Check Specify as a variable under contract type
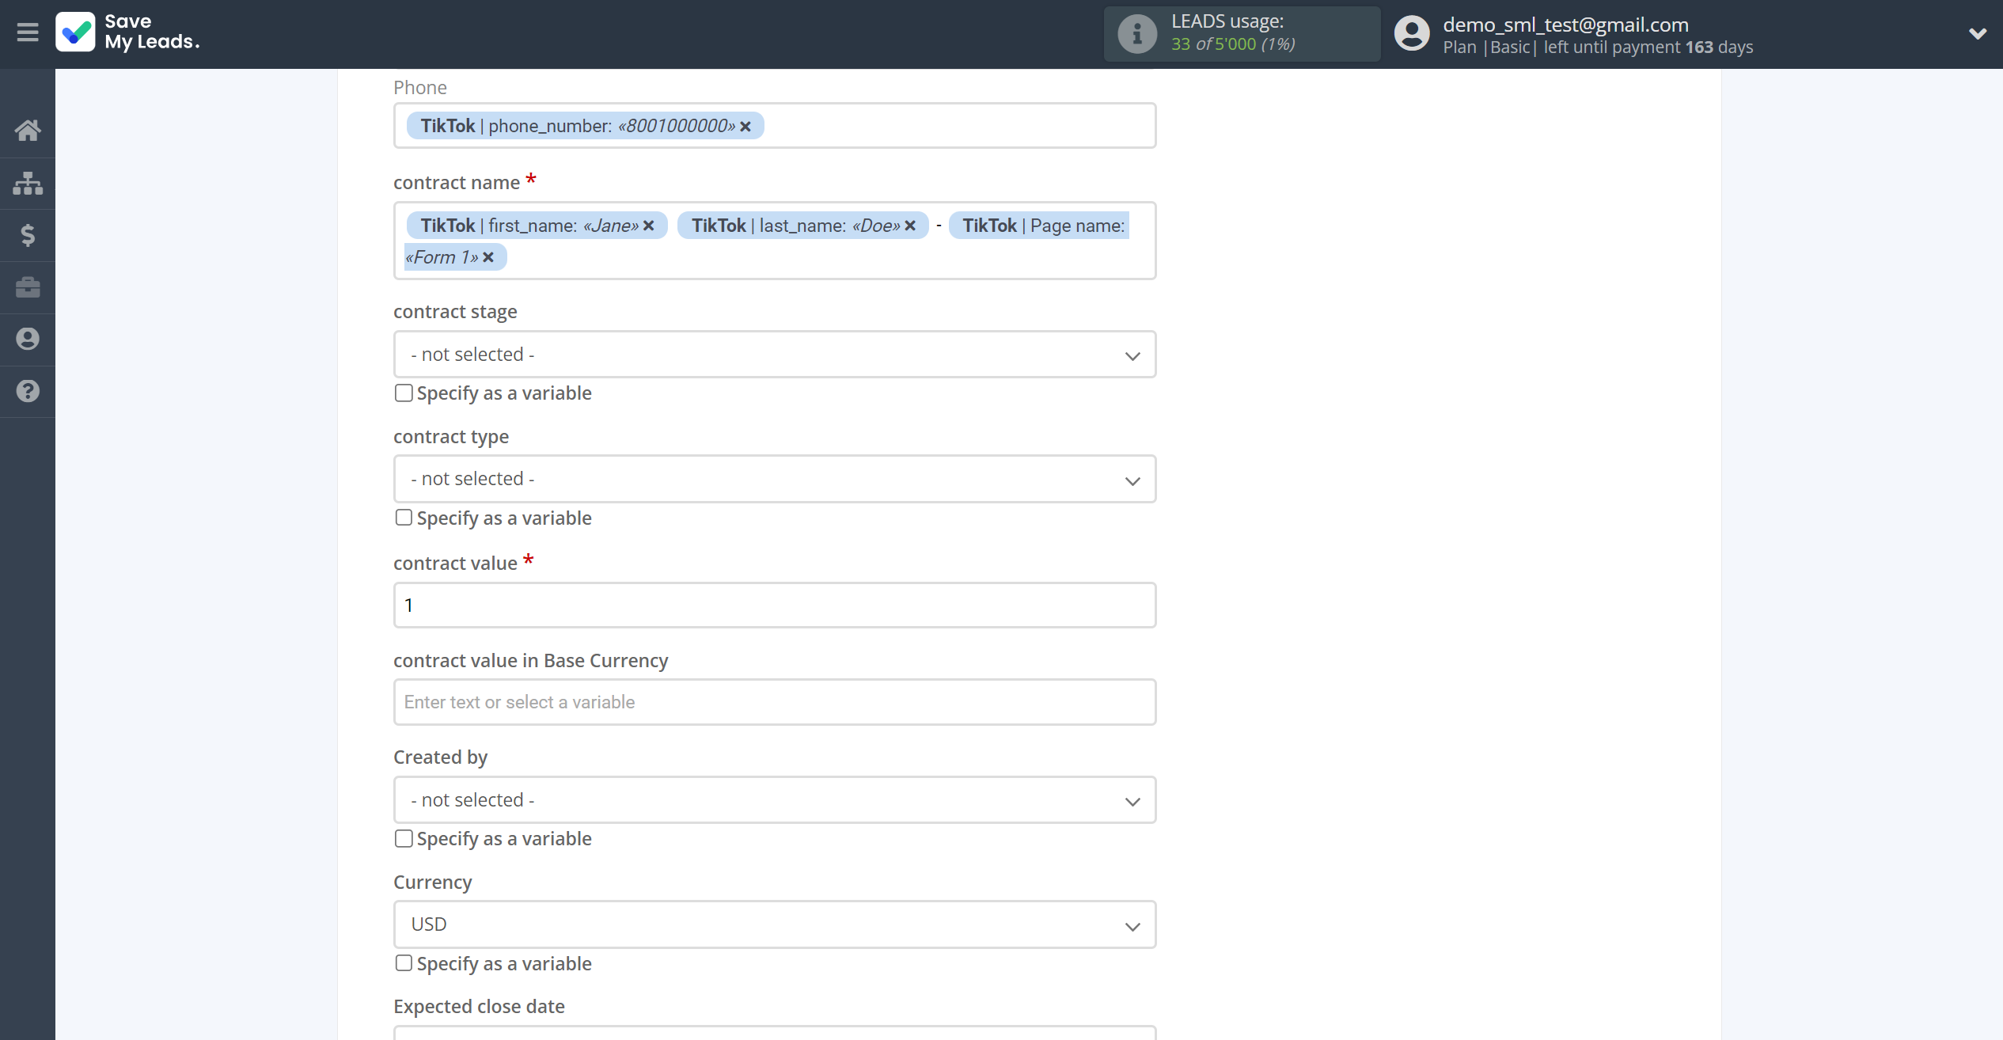The image size is (2003, 1040). click(404, 518)
